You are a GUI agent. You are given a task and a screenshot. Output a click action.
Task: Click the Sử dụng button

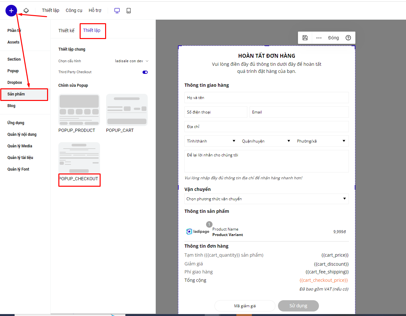pos(298,306)
